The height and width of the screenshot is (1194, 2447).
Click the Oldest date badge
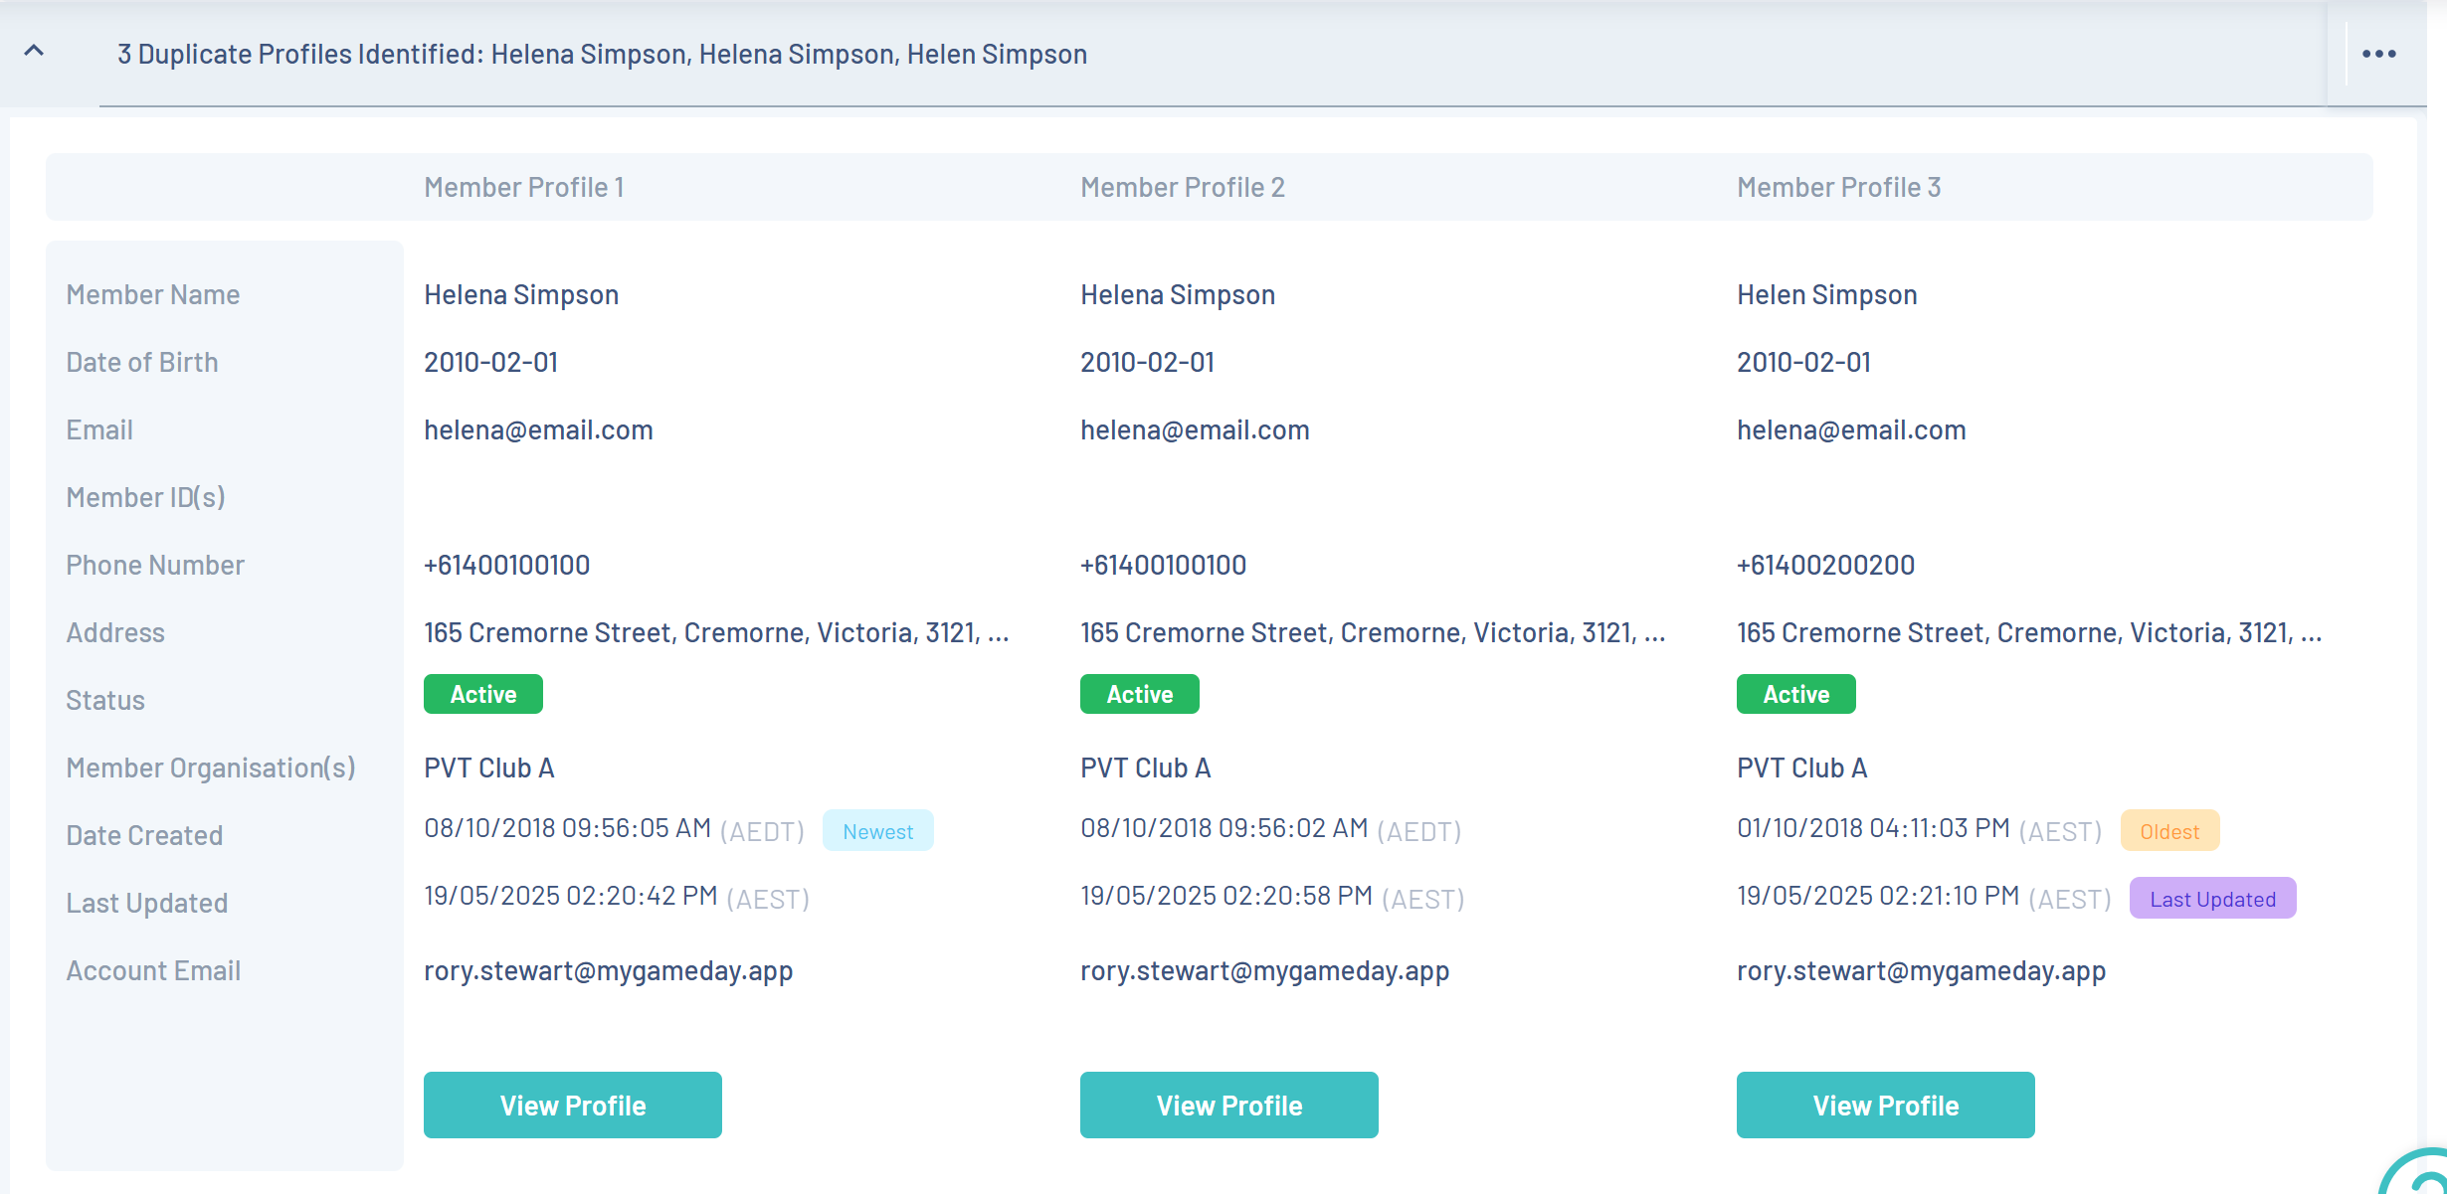[2169, 831]
